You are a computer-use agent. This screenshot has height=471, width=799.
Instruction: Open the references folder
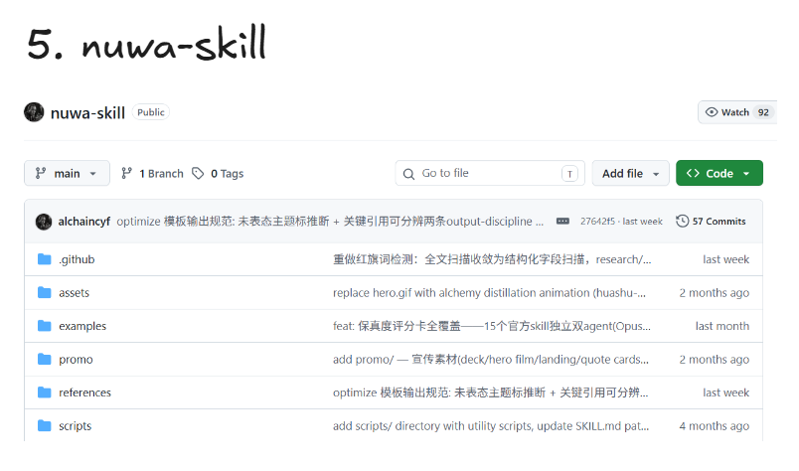coord(84,392)
